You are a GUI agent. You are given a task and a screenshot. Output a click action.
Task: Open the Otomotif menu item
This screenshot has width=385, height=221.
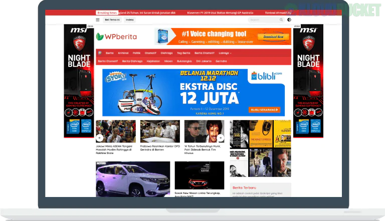coord(150,53)
